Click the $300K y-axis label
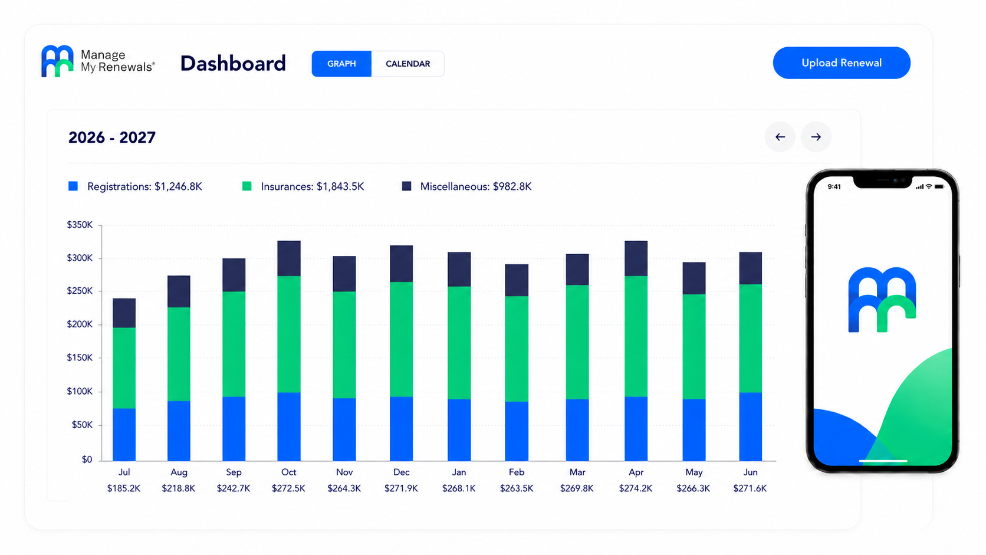This screenshot has height=555, width=986. 80,258
